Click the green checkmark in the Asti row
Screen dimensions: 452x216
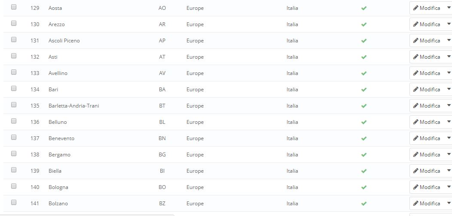364,57
